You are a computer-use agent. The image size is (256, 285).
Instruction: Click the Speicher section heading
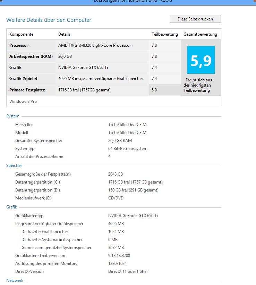[14, 166]
